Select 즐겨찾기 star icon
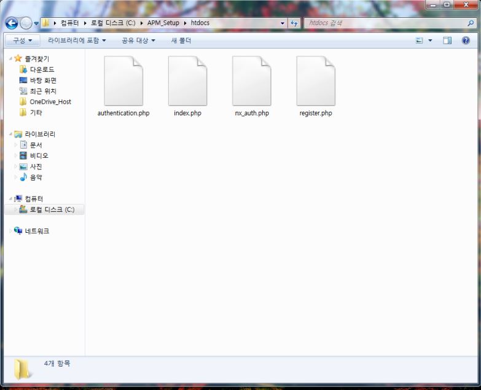Image resolution: width=481 pixels, height=390 pixels. coord(18,58)
